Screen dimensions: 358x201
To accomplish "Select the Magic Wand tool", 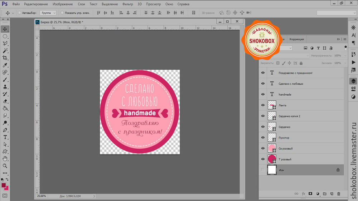I will [5, 51].
